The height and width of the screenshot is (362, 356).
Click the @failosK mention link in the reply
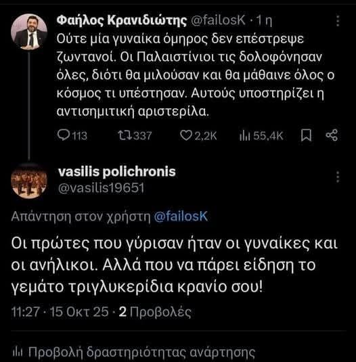click(x=181, y=217)
